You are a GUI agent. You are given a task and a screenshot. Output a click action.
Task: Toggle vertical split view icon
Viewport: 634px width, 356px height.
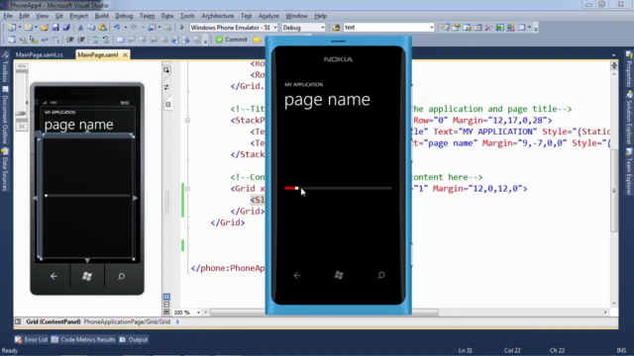click(x=166, y=297)
